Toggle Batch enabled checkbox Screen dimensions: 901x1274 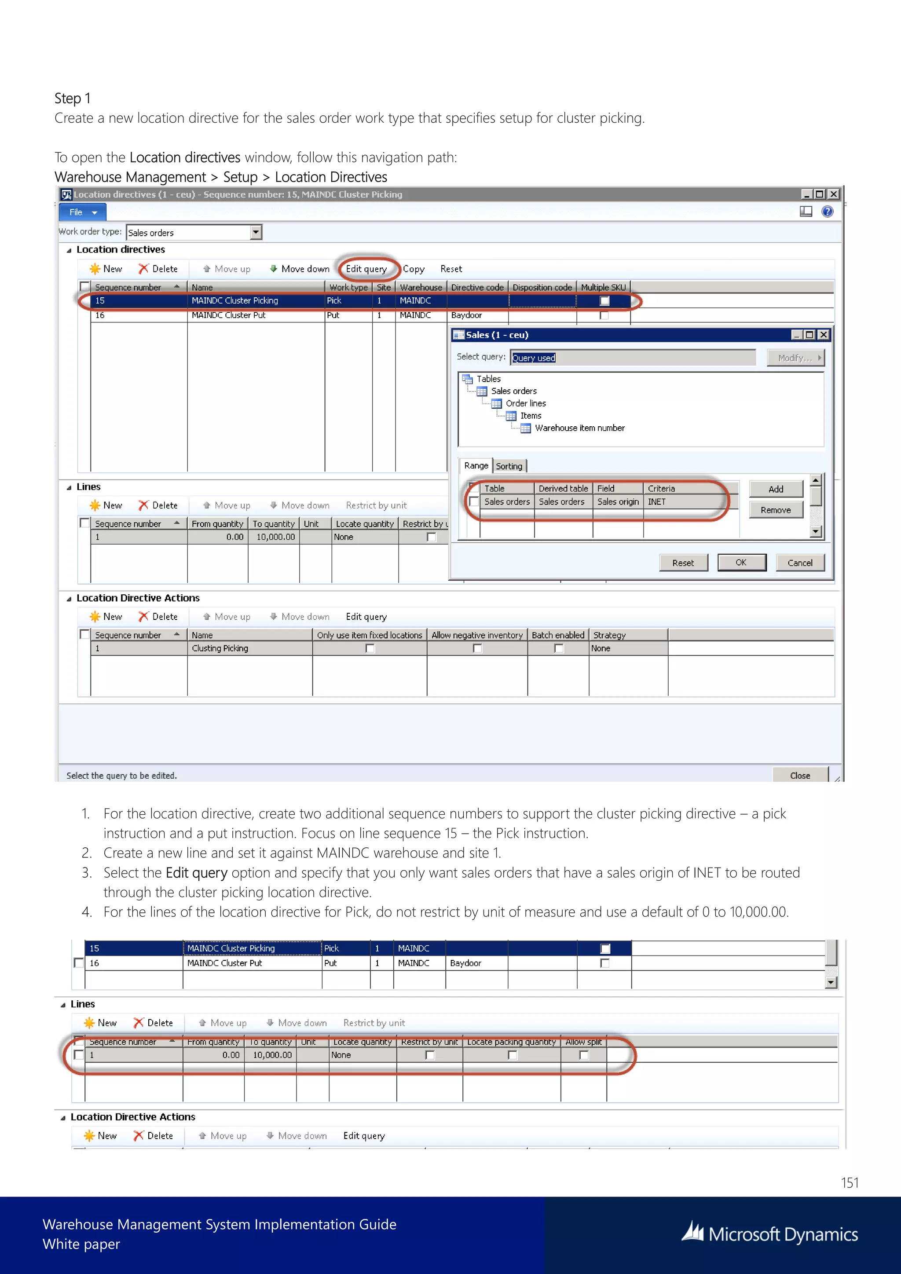tap(559, 648)
